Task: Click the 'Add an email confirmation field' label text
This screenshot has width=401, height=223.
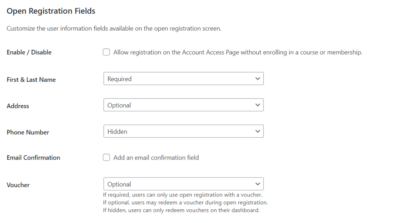Action: 156,158
